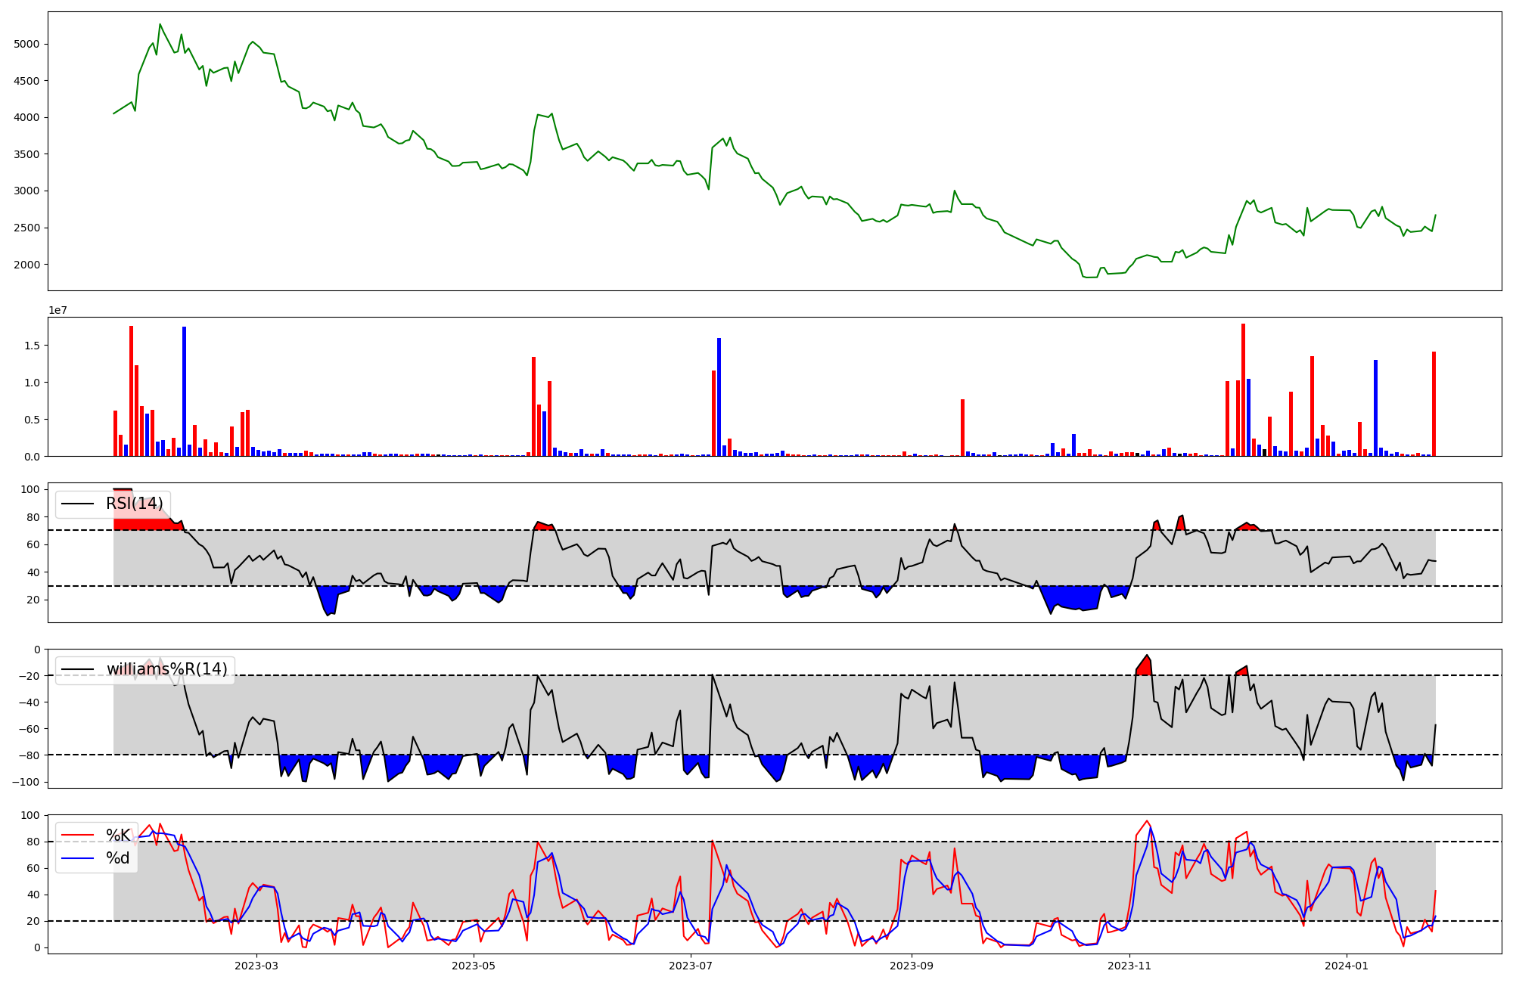Click the 1e7 volume scale label
The height and width of the screenshot is (983, 1513).
(58, 311)
